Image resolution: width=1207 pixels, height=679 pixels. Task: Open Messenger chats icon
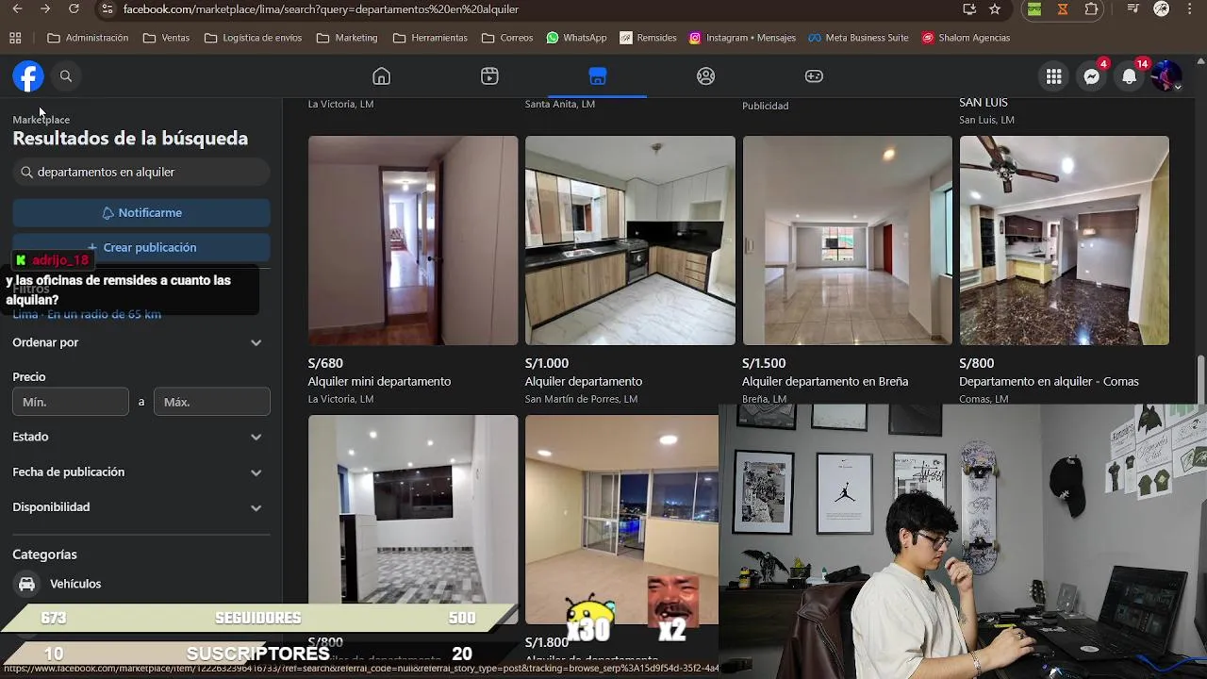1091,77
